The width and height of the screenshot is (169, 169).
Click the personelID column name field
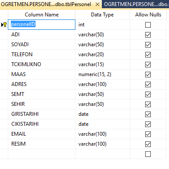coord(42,25)
